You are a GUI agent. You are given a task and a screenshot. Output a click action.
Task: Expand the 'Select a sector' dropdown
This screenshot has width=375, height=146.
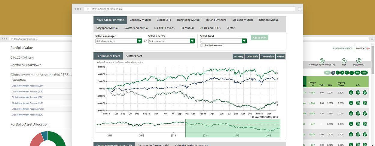tap(192, 41)
